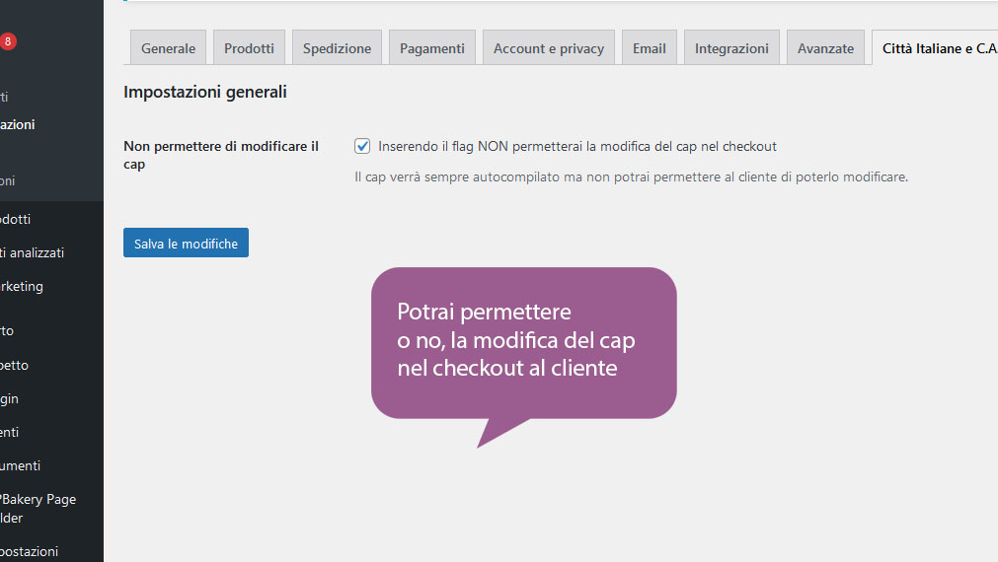
Task: Go to Account e privacy tab
Action: click(x=549, y=47)
